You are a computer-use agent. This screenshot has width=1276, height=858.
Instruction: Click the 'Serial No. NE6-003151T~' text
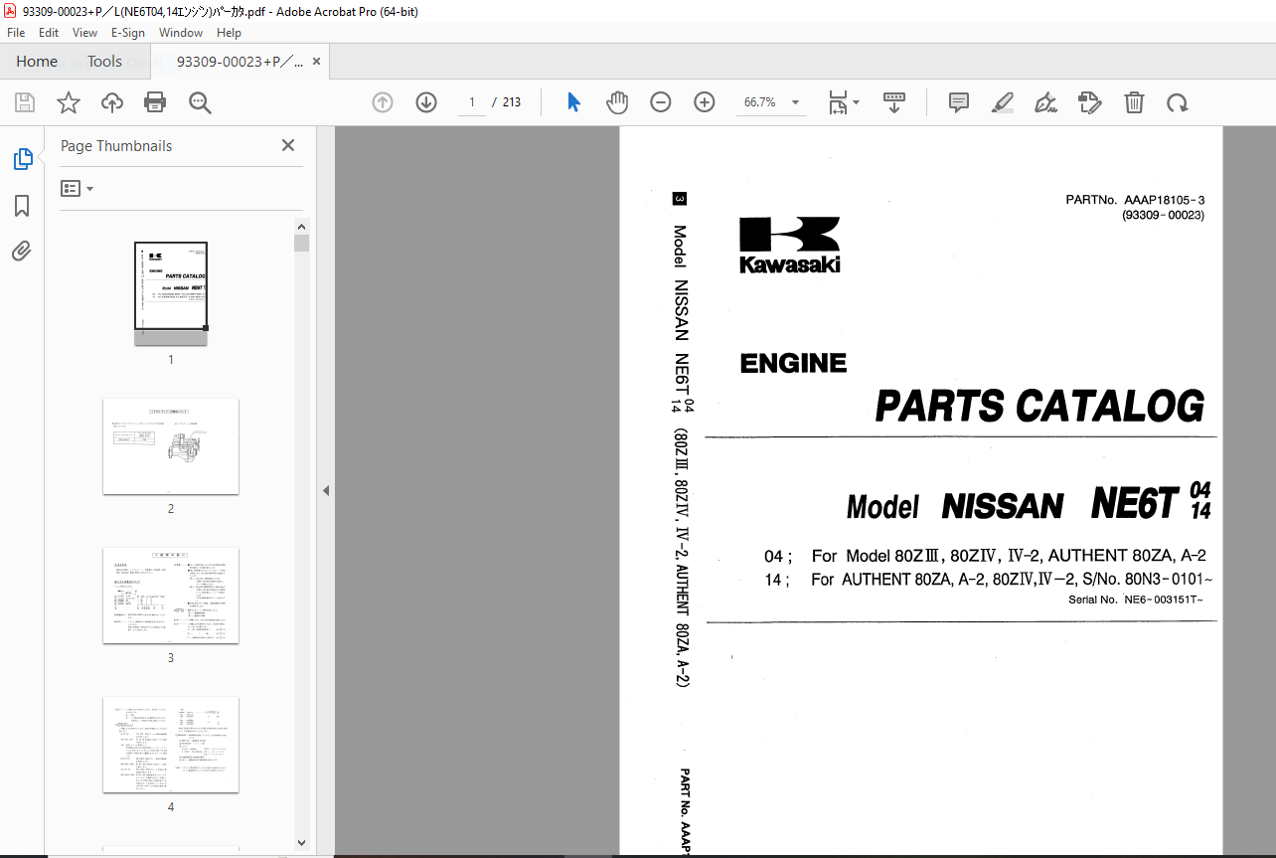1135,600
